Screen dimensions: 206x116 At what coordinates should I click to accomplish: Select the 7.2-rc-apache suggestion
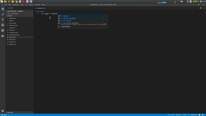pos(80,21)
